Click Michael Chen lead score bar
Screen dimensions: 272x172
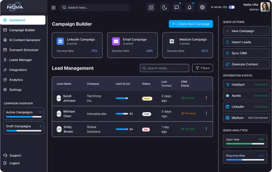click(x=122, y=114)
